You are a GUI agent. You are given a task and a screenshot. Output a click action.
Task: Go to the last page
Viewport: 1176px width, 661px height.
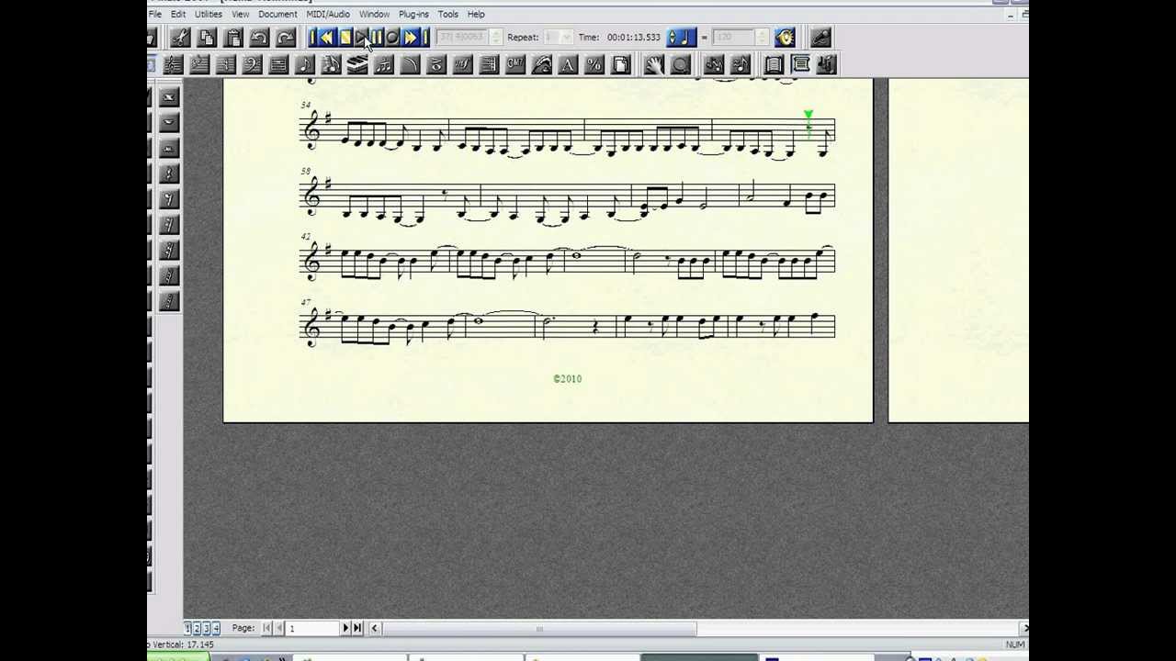pyautogui.click(x=357, y=628)
